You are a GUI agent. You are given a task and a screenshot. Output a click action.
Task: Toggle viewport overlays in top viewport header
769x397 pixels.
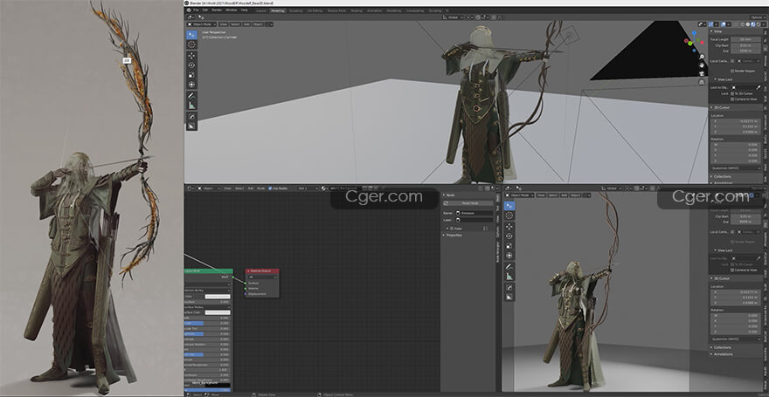pos(723,24)
